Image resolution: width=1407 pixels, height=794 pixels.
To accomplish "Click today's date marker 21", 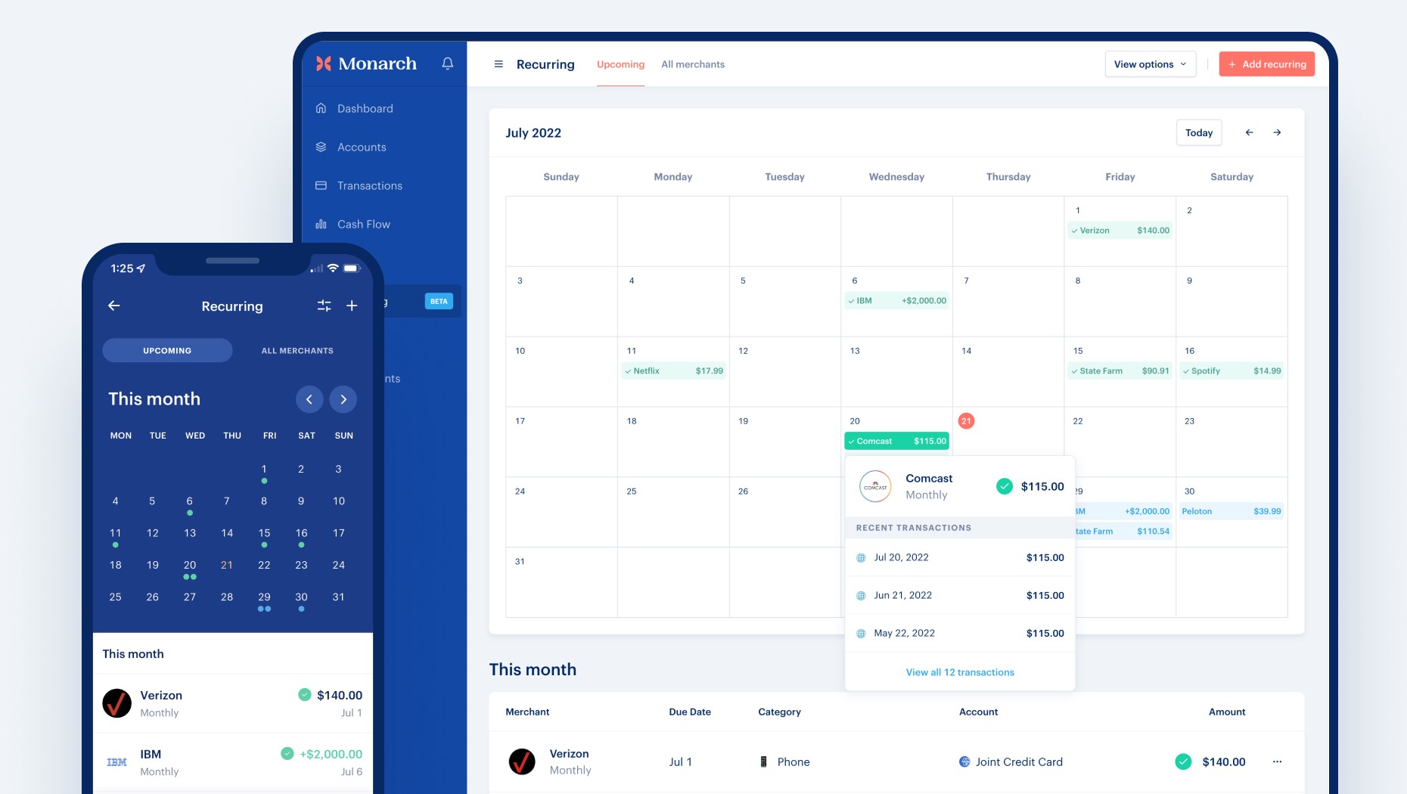I will click(966, 421).
